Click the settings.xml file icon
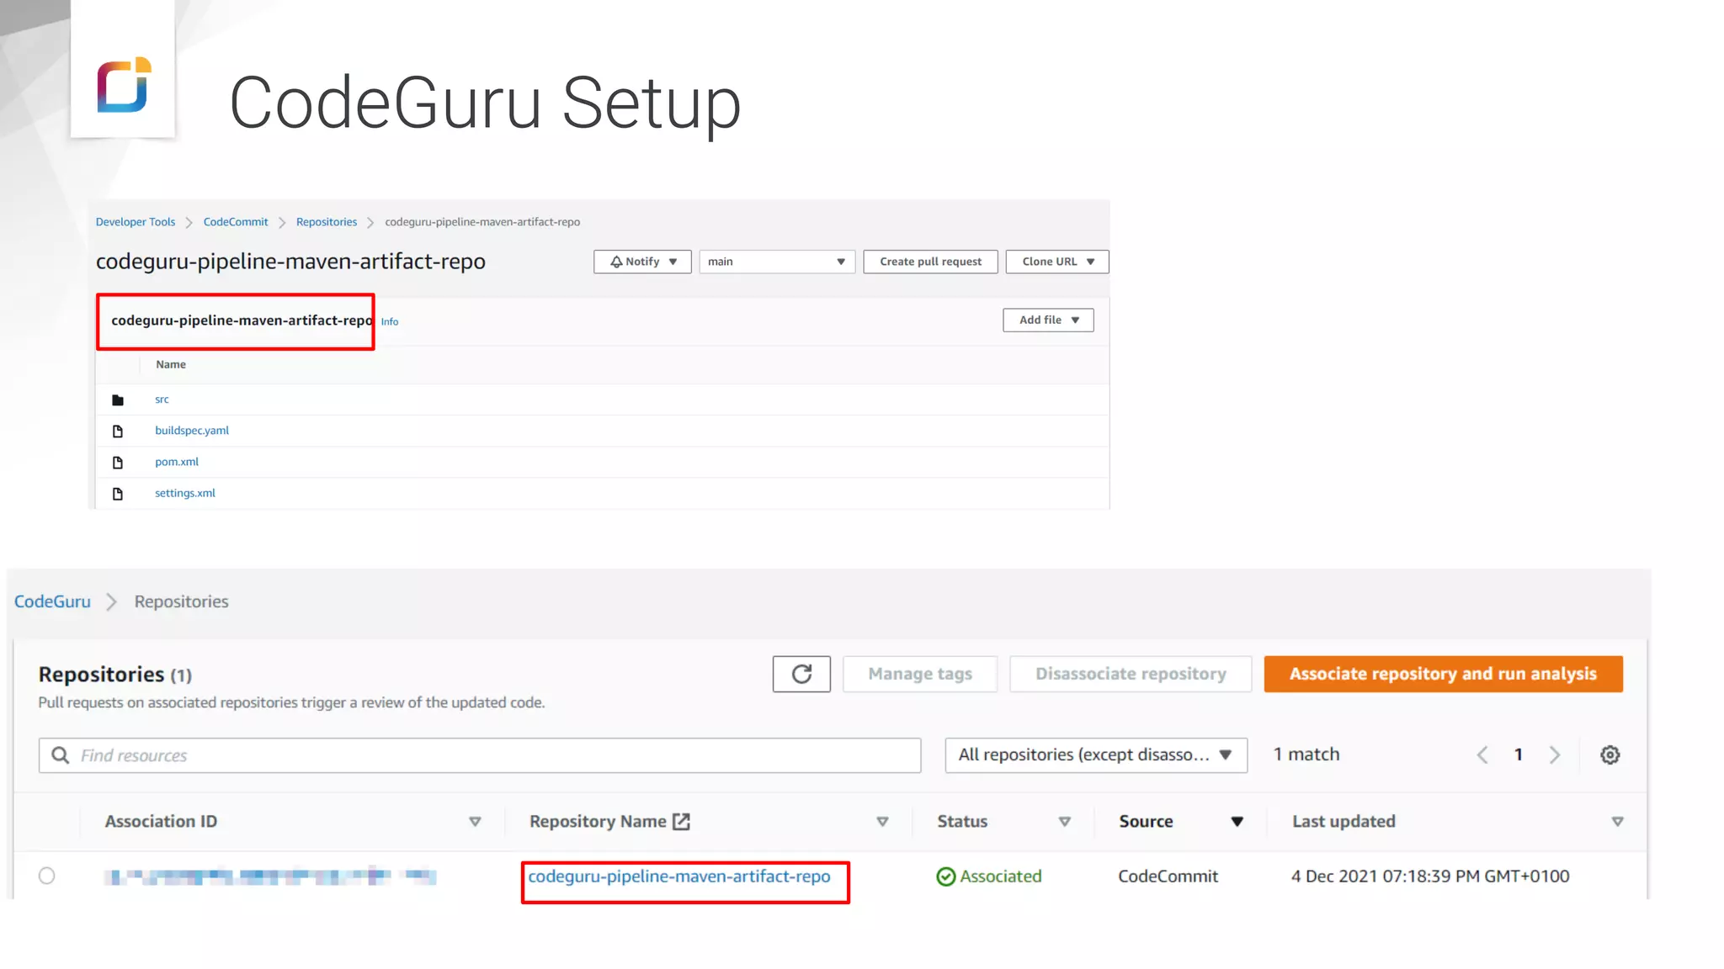This screenshot has height=969, width=1724. 118,494
